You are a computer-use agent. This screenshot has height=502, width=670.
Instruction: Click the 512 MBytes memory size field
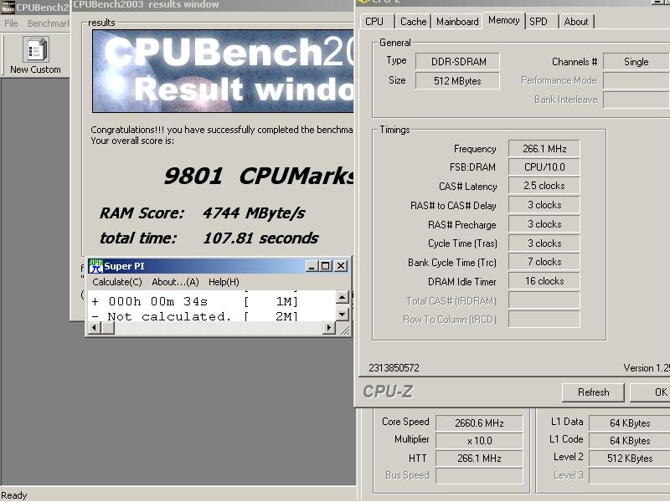457,80
